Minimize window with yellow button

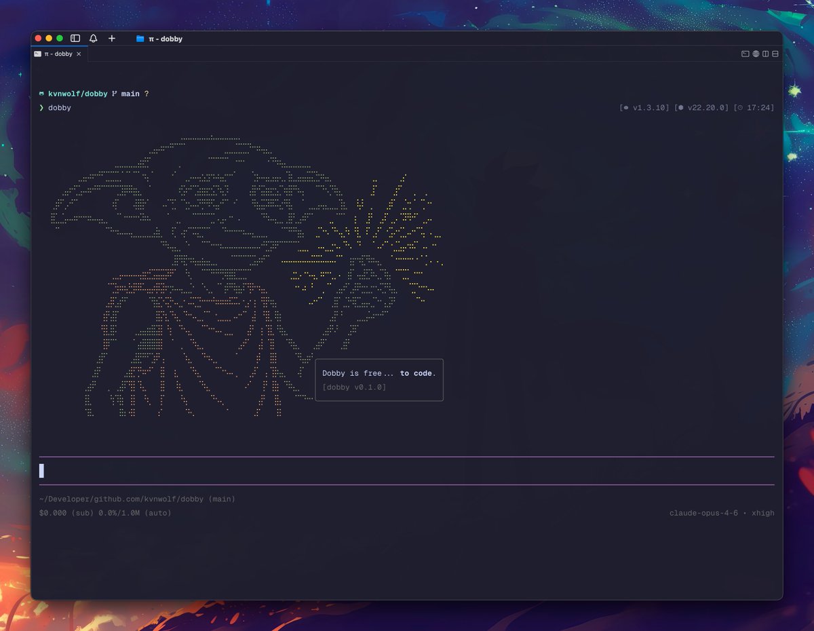(x=49, y=39)
